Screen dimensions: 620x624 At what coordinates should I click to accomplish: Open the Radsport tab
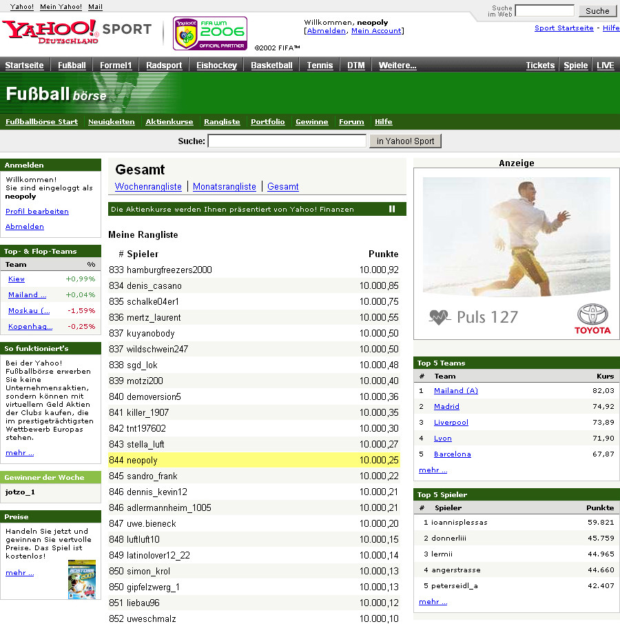coord(164,66)
